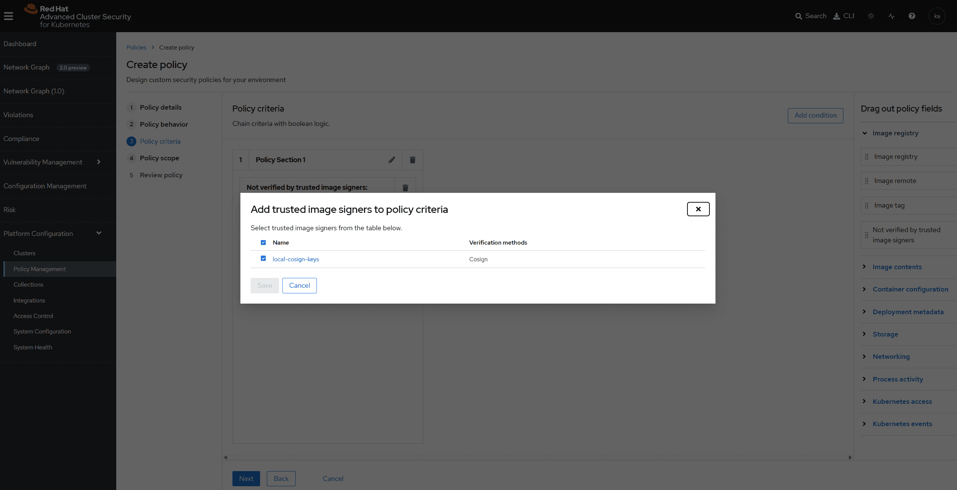Go to wizard step Review policy
This screenshot has width=957, height=490.
coord(154,175)
